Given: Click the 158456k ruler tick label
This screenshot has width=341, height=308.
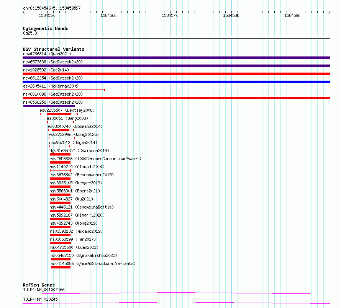Looking at the screenshot, I should [x=108, y=15].
